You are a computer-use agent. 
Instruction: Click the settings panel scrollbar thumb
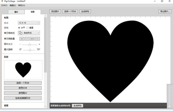tap(46, 45)
